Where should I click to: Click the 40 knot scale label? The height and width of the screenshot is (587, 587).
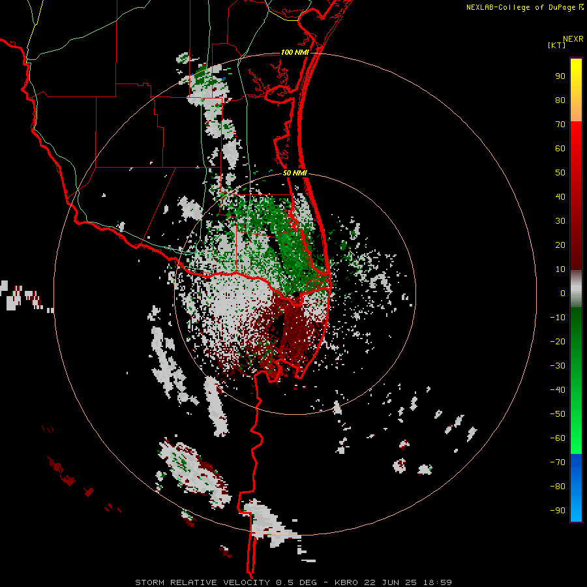tap(560, 196)
